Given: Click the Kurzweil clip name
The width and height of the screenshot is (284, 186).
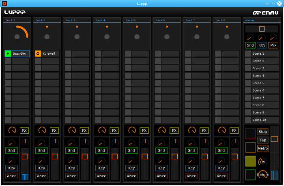Looking at the screenshot, I should (x=49, y=53).
